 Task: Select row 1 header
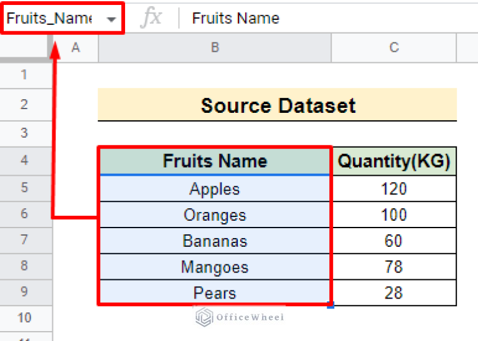pos(24,75)
